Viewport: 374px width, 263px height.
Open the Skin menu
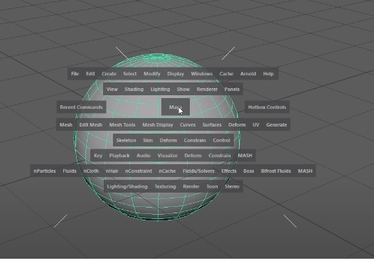(x=148, y=140)
